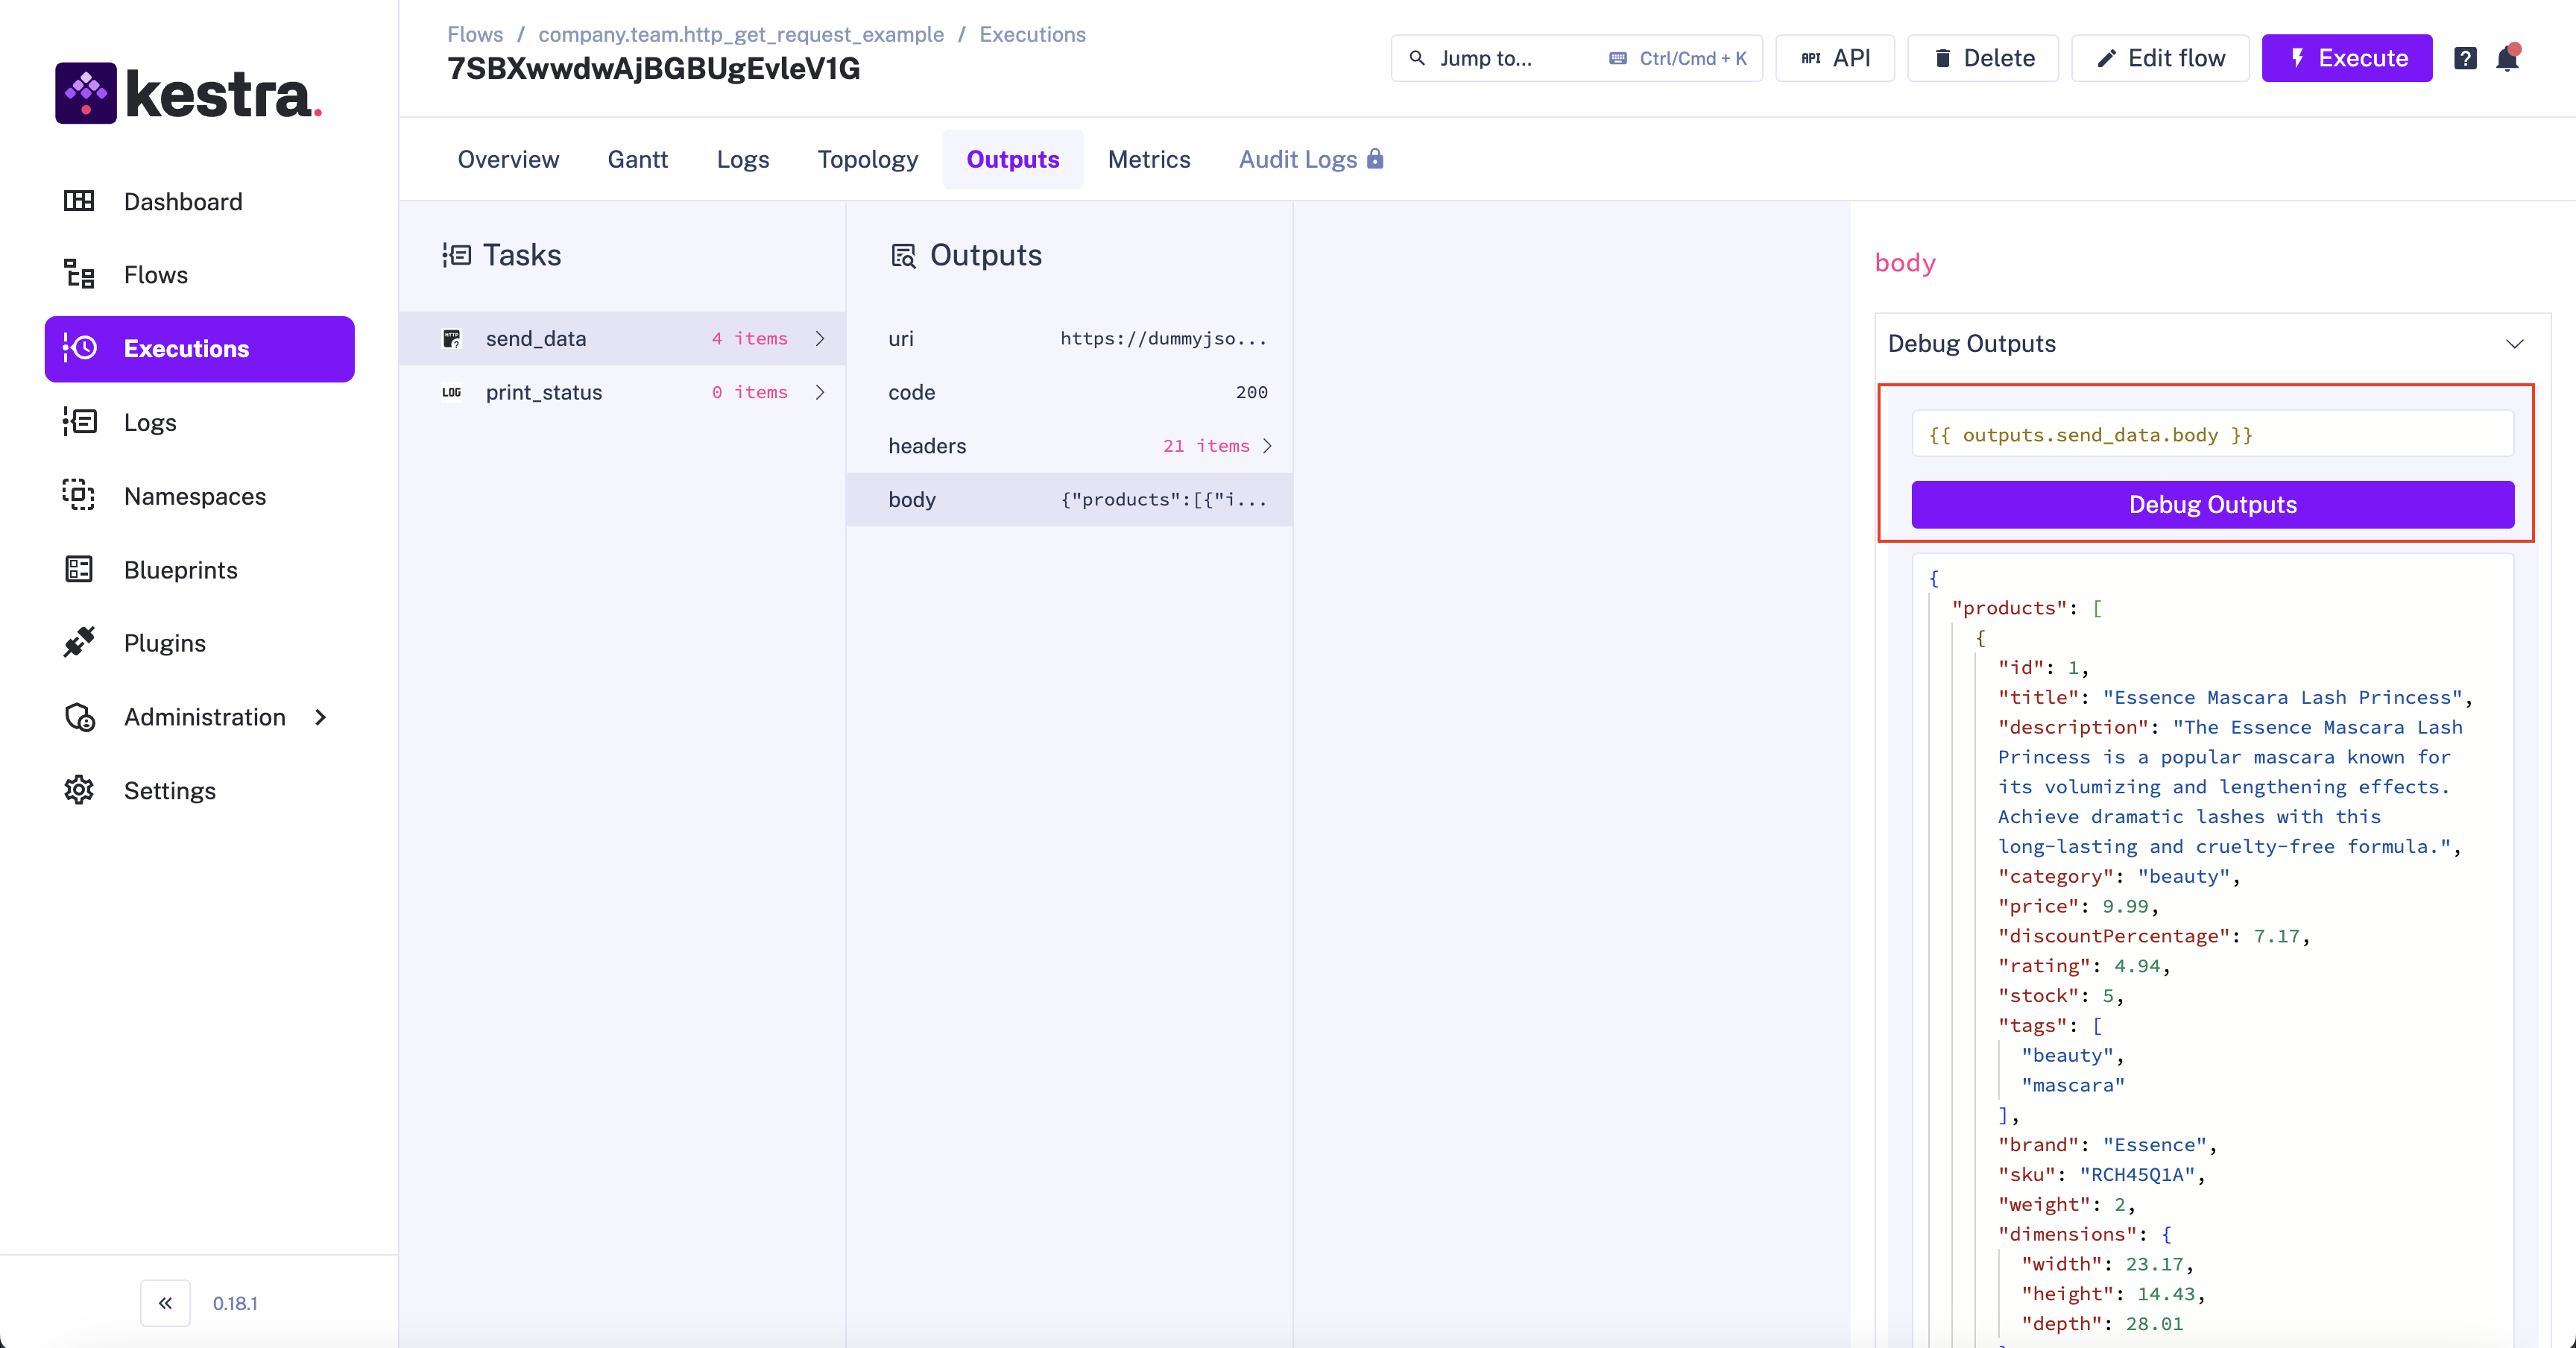2576x1348 pixels.
Task: Open the Topology tab
Action: (x=867, y=159)
